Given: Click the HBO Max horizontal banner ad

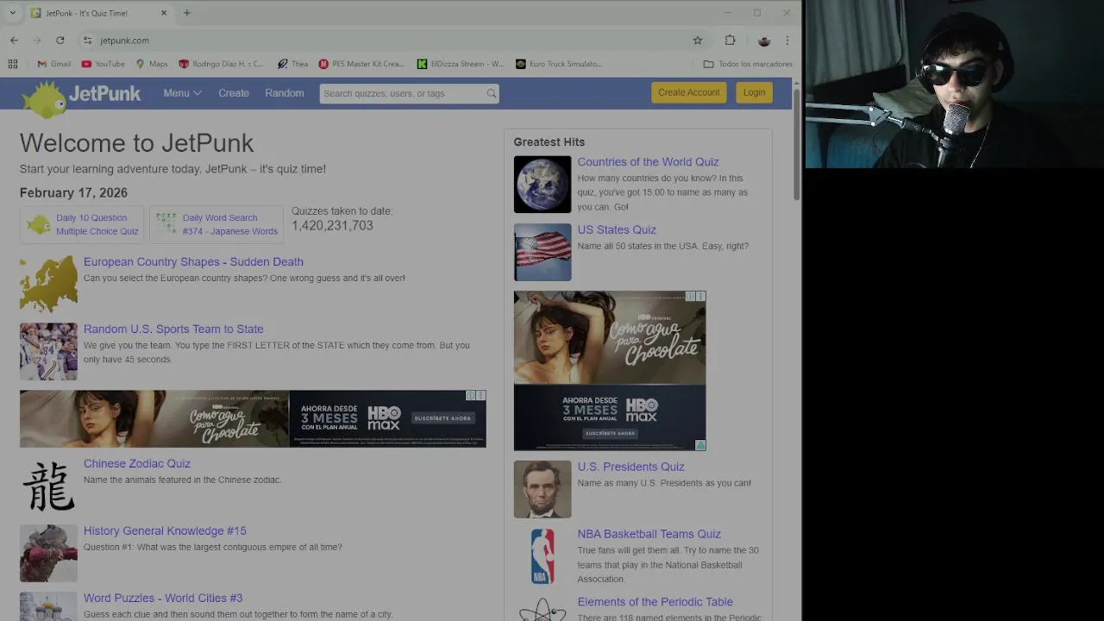Looking at the screenshot, I should (253, 418).
